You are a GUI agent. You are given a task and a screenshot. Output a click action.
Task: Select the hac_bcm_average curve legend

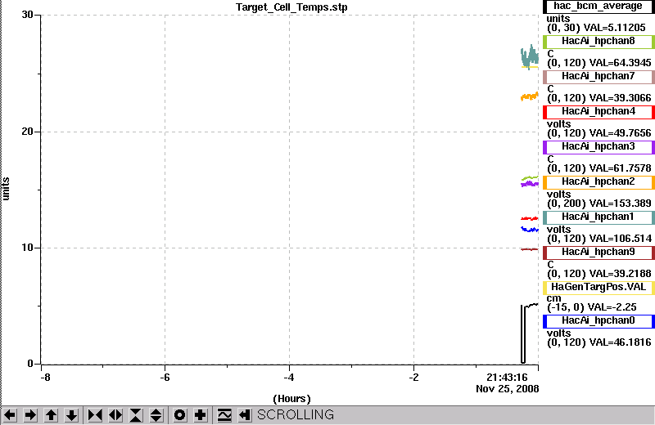click(x=599, y=7)
